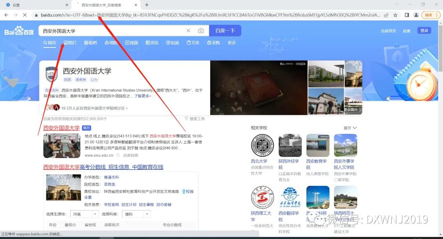443x239 pixels.
Task: Click the address bar lock icon
Action: click(36, 15)
